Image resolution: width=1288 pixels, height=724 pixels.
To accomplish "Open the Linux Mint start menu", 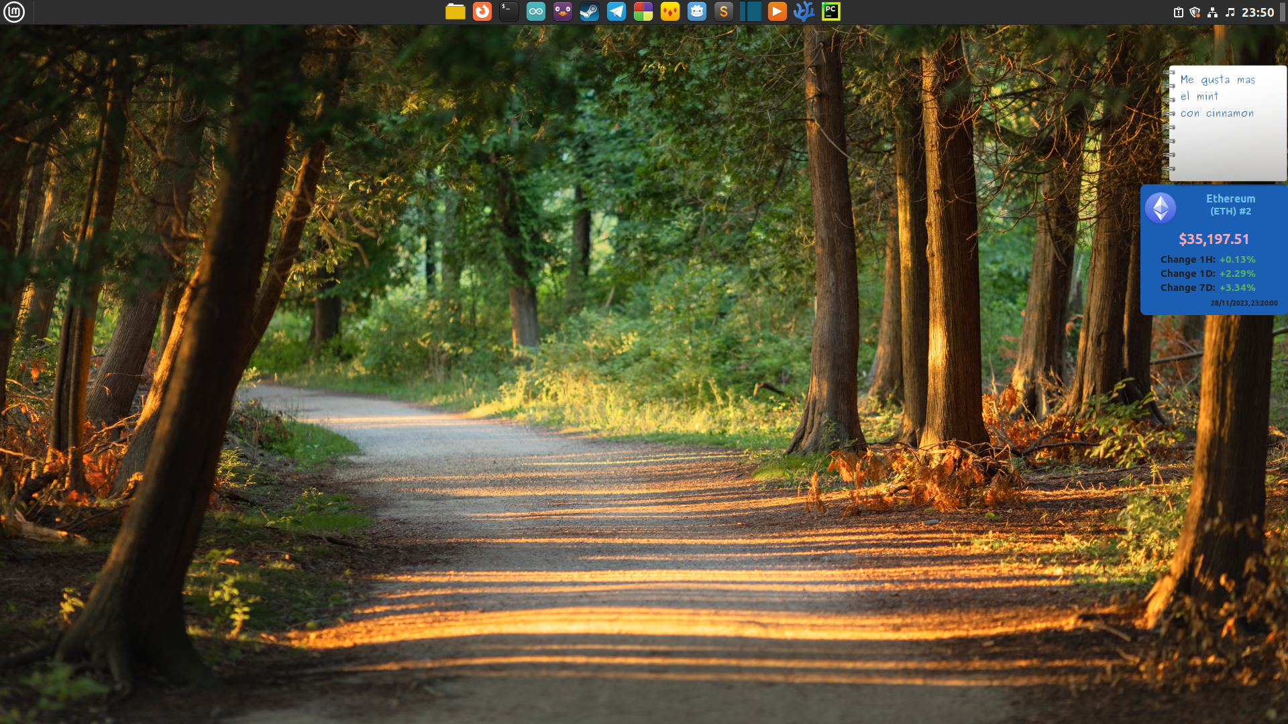I will (x=13, y=12).
